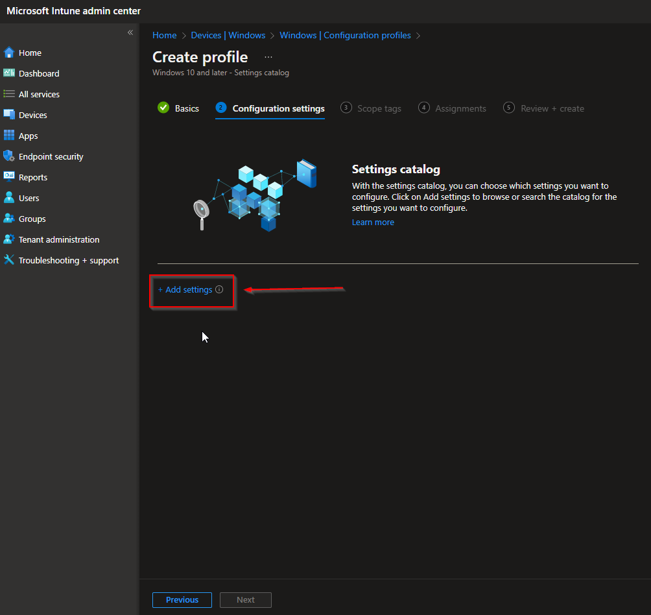651x615 pixels.
Task: Click the step 2 circle icon
Action: 221,108
